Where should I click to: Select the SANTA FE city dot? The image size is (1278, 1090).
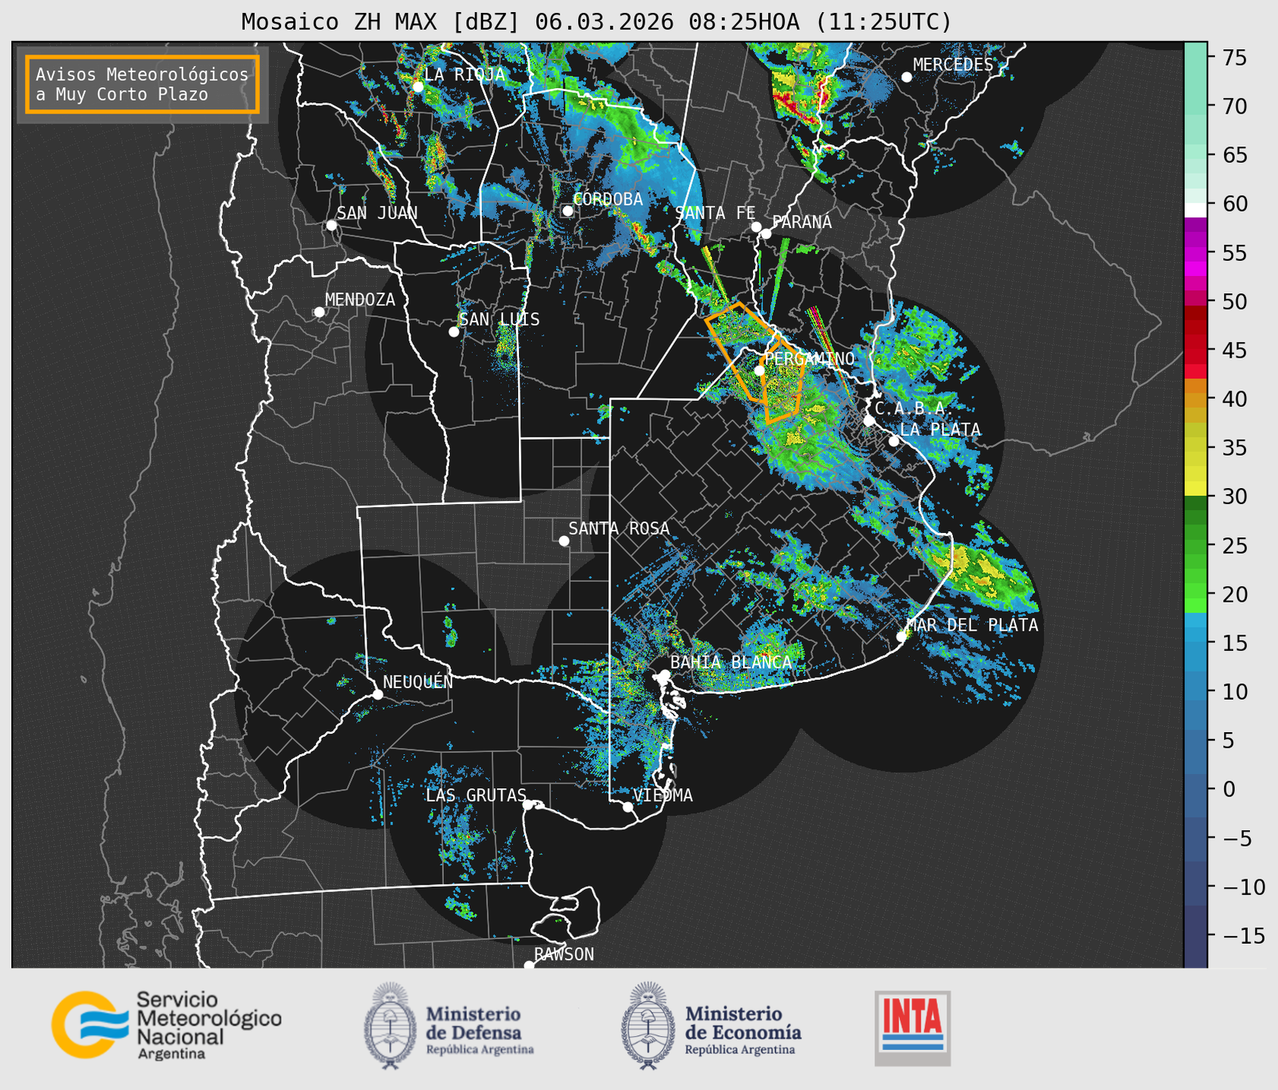(x=756, y=227)
